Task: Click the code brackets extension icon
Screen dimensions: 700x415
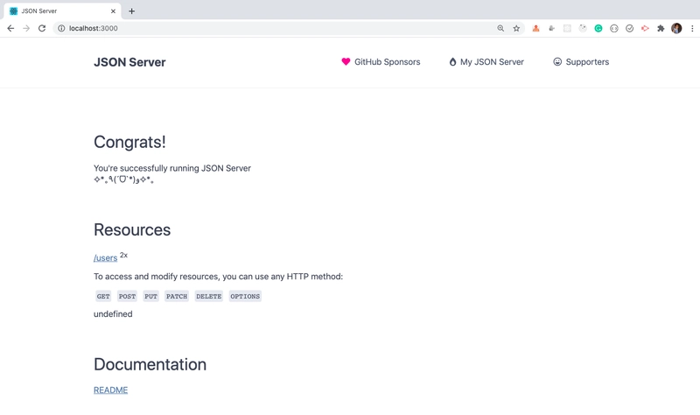Action: point(614,28)
